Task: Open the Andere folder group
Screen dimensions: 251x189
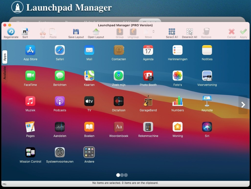Action: click(89, 152)
